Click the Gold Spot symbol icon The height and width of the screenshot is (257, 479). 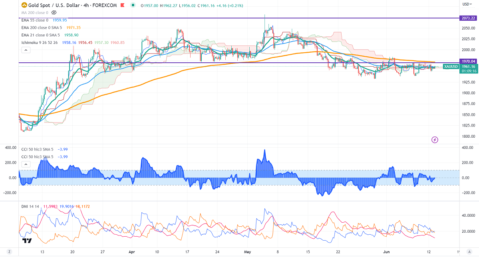[x=24, y=5]
